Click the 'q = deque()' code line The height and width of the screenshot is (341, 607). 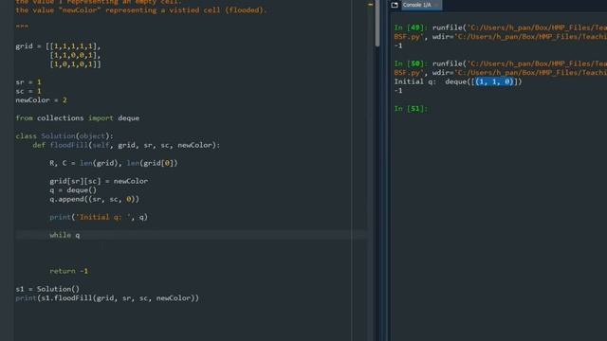tap(73, 190)
